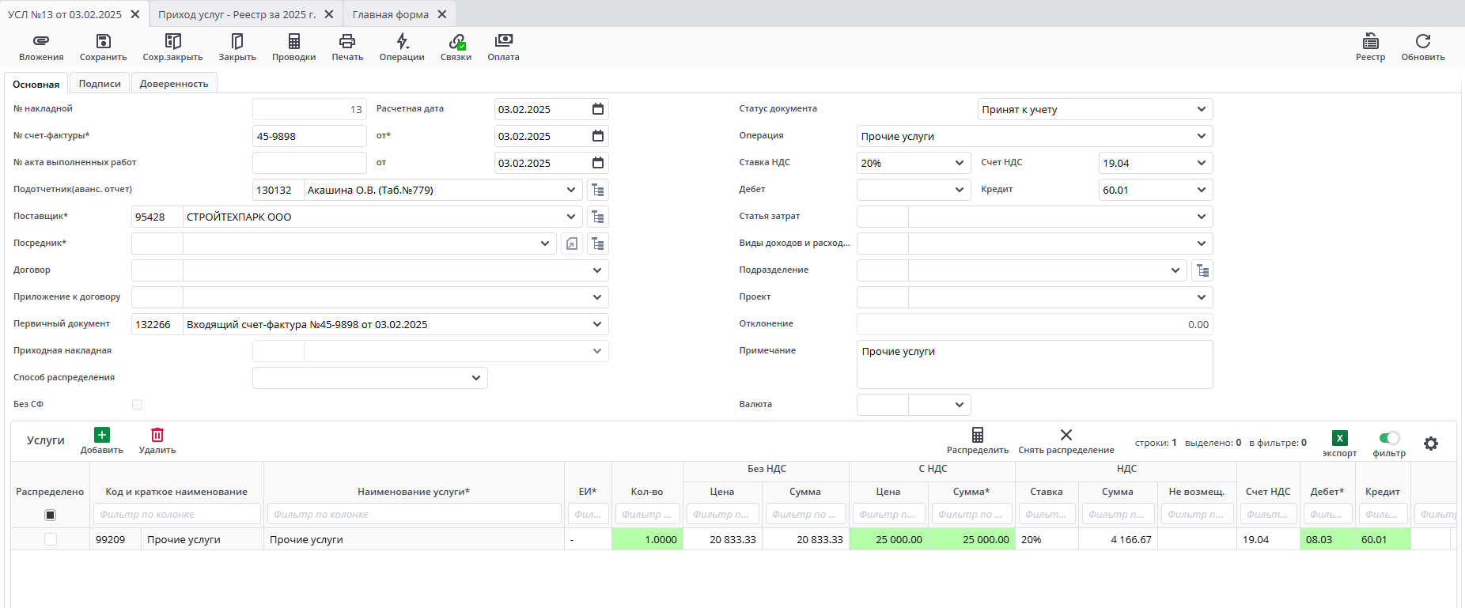This screenshot has width=1465, height=608.
Task: Open table settings gear icon
Action: click(x=1430, y=444)
